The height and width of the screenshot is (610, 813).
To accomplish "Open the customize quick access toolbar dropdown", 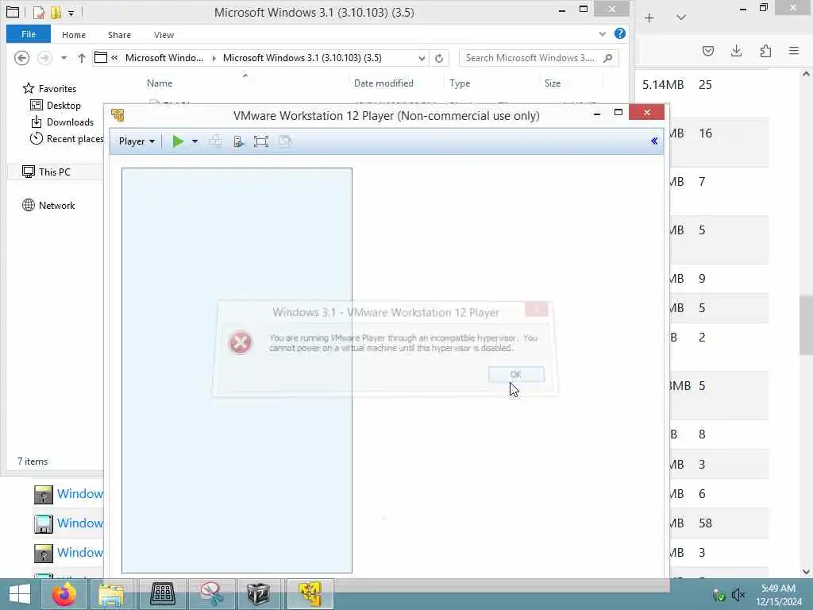I will [x=71, y=13].
